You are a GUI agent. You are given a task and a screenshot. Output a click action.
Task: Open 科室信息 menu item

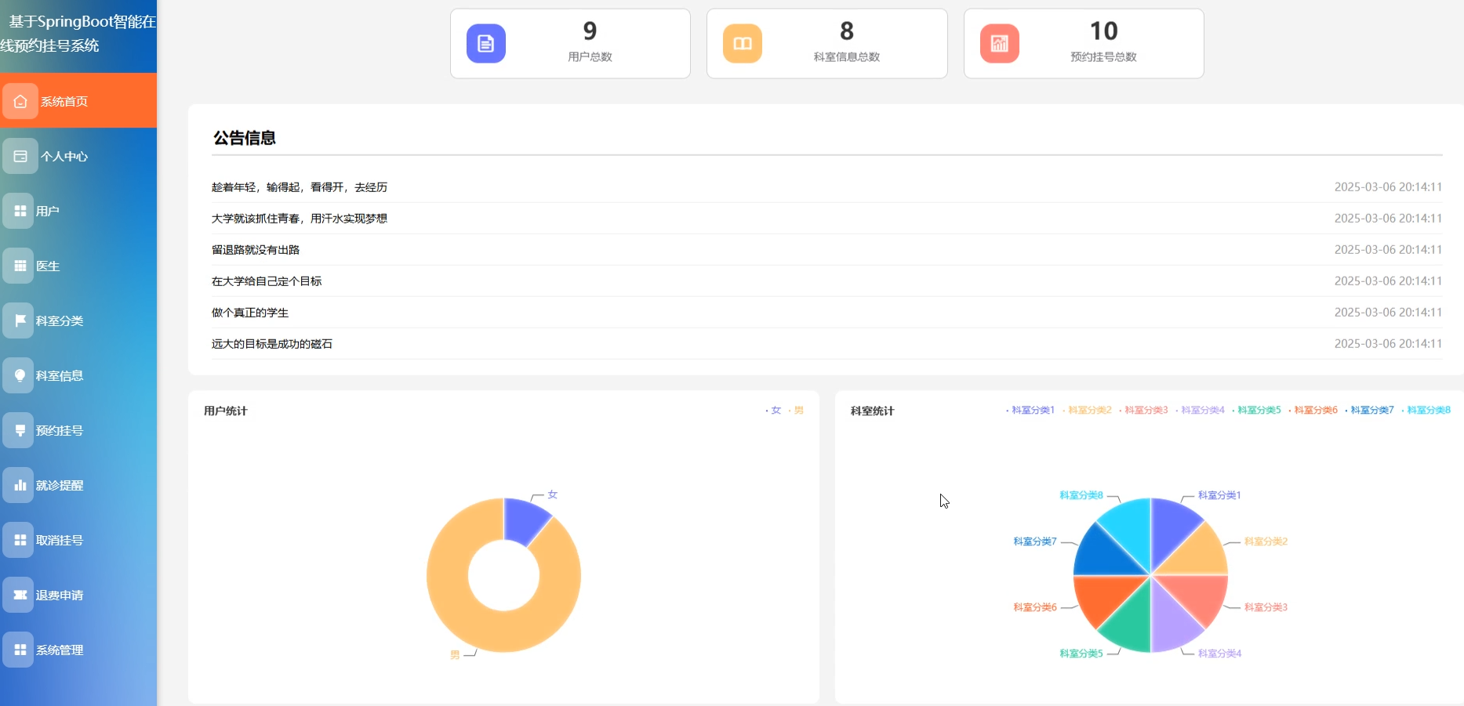click(x=78, y=375)
